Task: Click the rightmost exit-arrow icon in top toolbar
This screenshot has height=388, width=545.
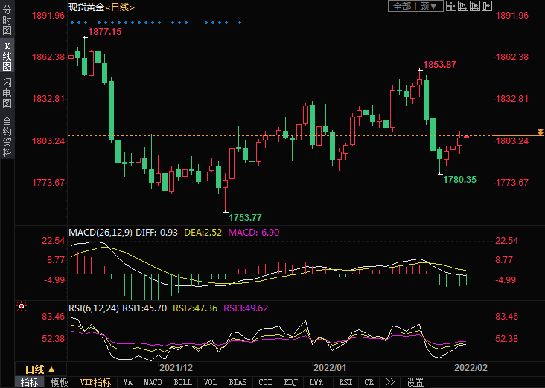Action: [487, 6]
